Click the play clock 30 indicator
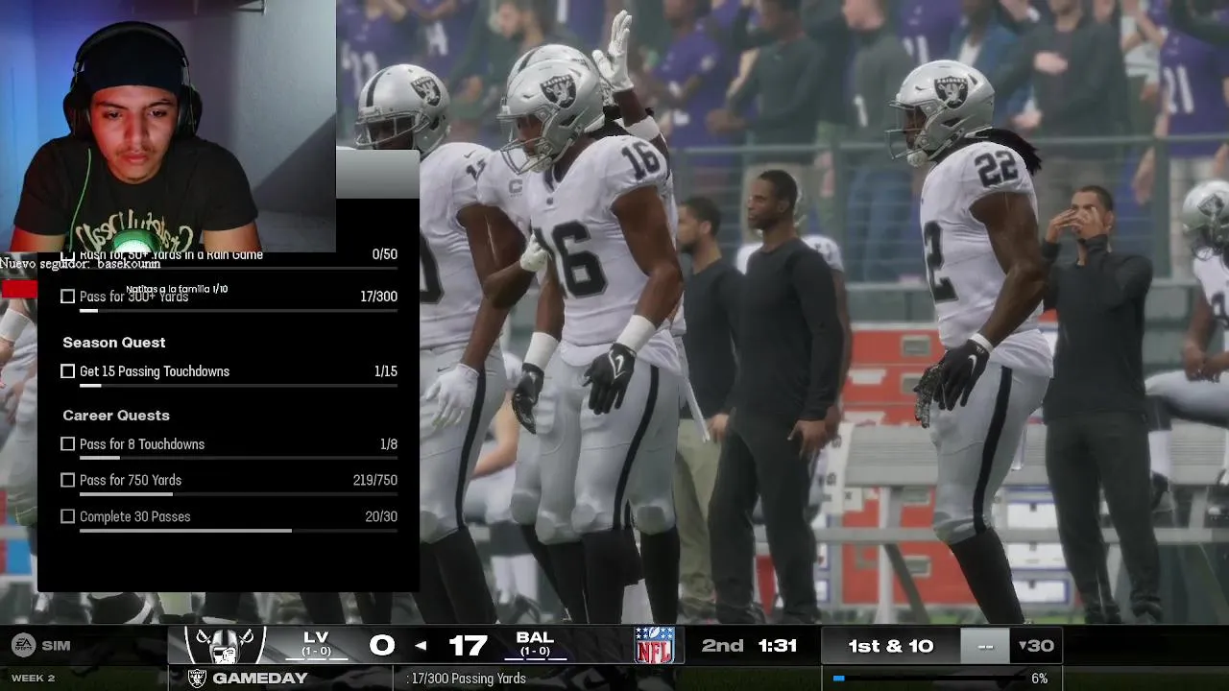 [x=1036, y=646]
